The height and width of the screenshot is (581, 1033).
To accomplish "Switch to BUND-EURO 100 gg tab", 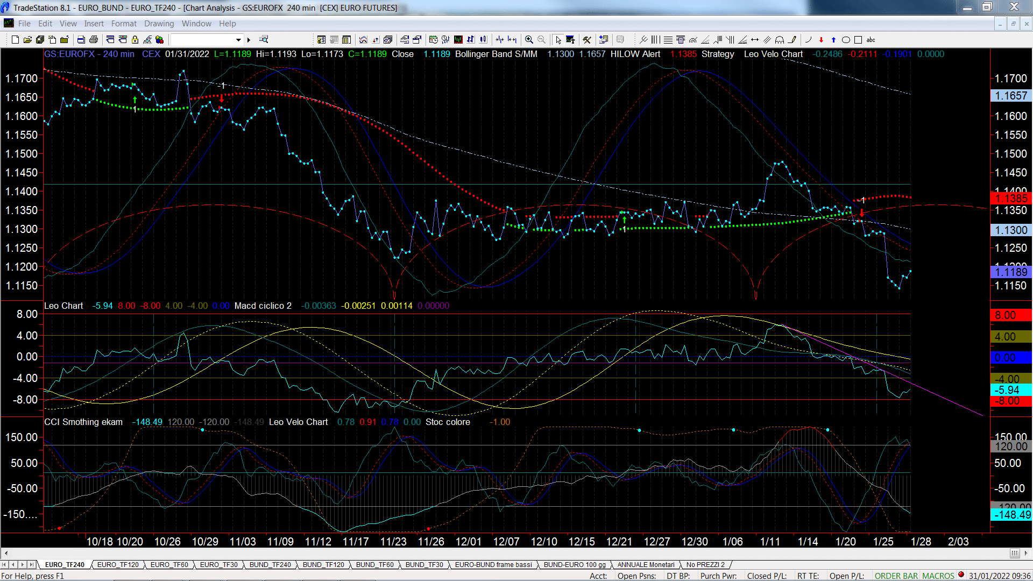I will pos(575,564).
